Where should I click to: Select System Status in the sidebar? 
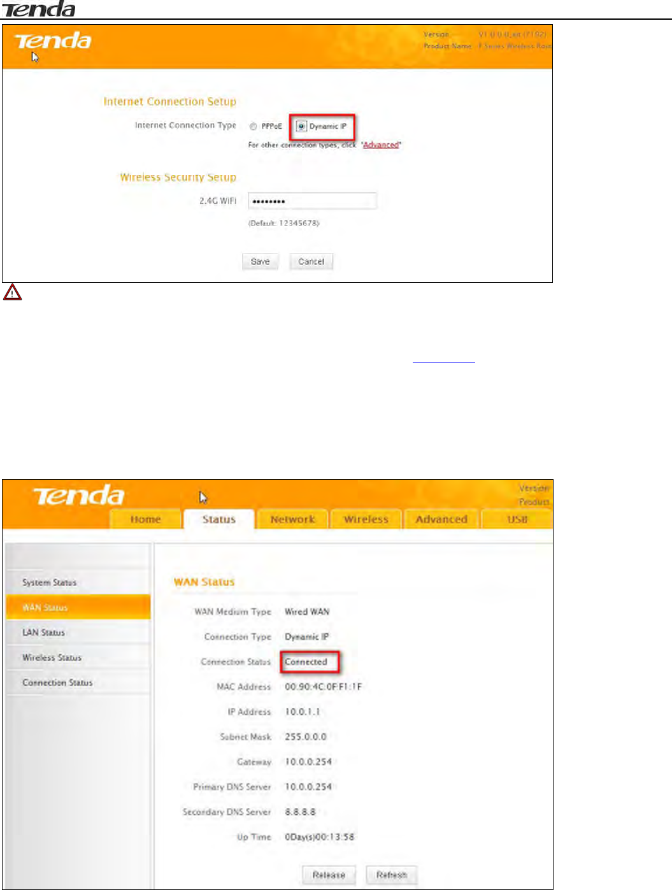click(x=78, y=582)
